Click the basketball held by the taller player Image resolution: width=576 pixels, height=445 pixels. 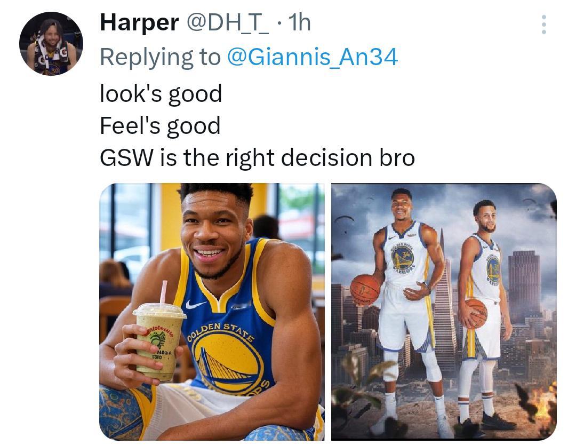pos(365,290)
